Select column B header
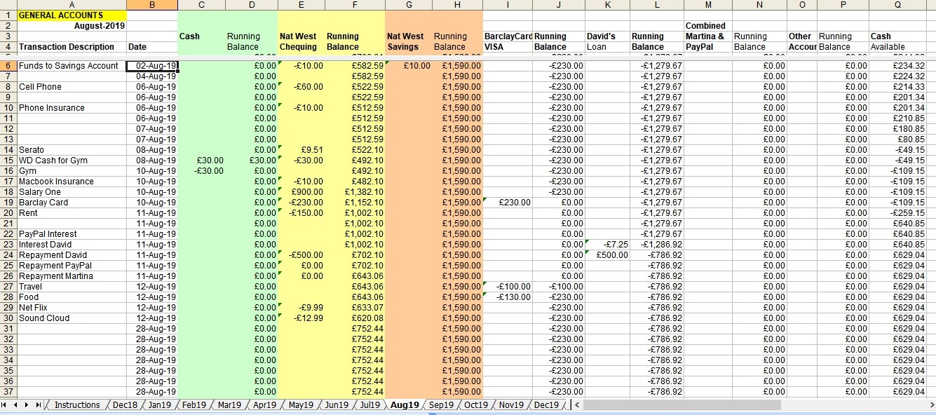Image resolution: width=936 pixels, height=415 pixels. tap(152, 5)
